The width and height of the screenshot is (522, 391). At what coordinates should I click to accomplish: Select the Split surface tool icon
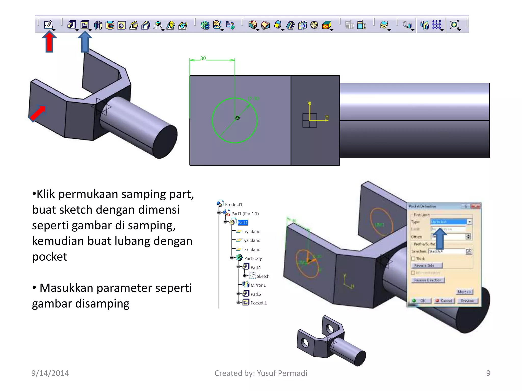[384, 25]
